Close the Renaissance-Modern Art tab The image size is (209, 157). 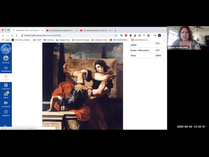[76, 30]
